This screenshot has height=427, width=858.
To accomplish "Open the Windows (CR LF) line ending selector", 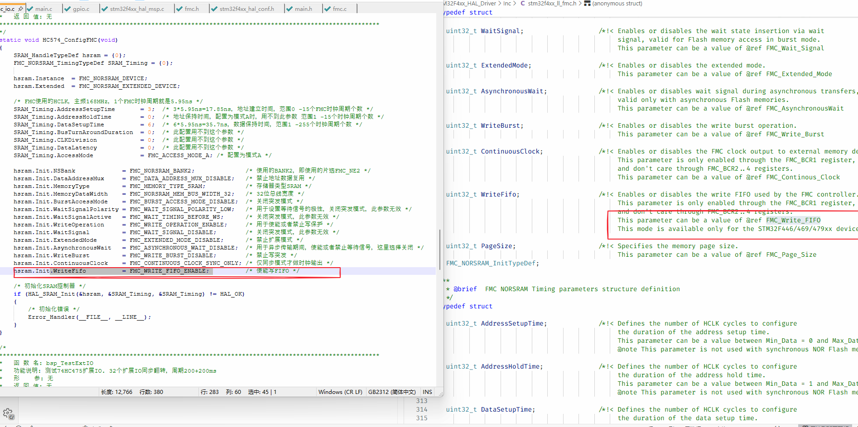I will 340,392.
